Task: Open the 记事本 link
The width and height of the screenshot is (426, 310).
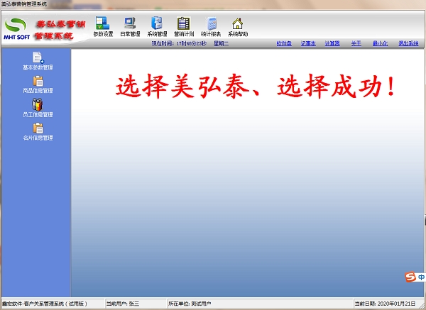Action: coord(308,43)
